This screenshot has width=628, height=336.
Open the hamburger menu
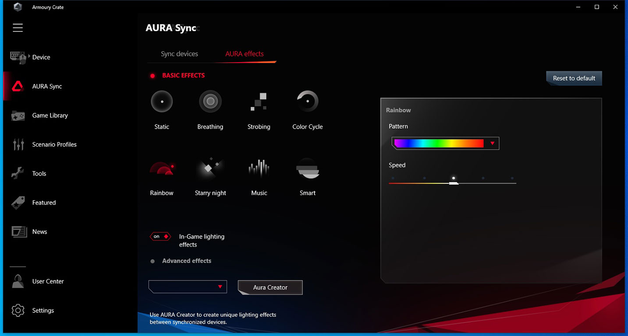pos(18,28)
